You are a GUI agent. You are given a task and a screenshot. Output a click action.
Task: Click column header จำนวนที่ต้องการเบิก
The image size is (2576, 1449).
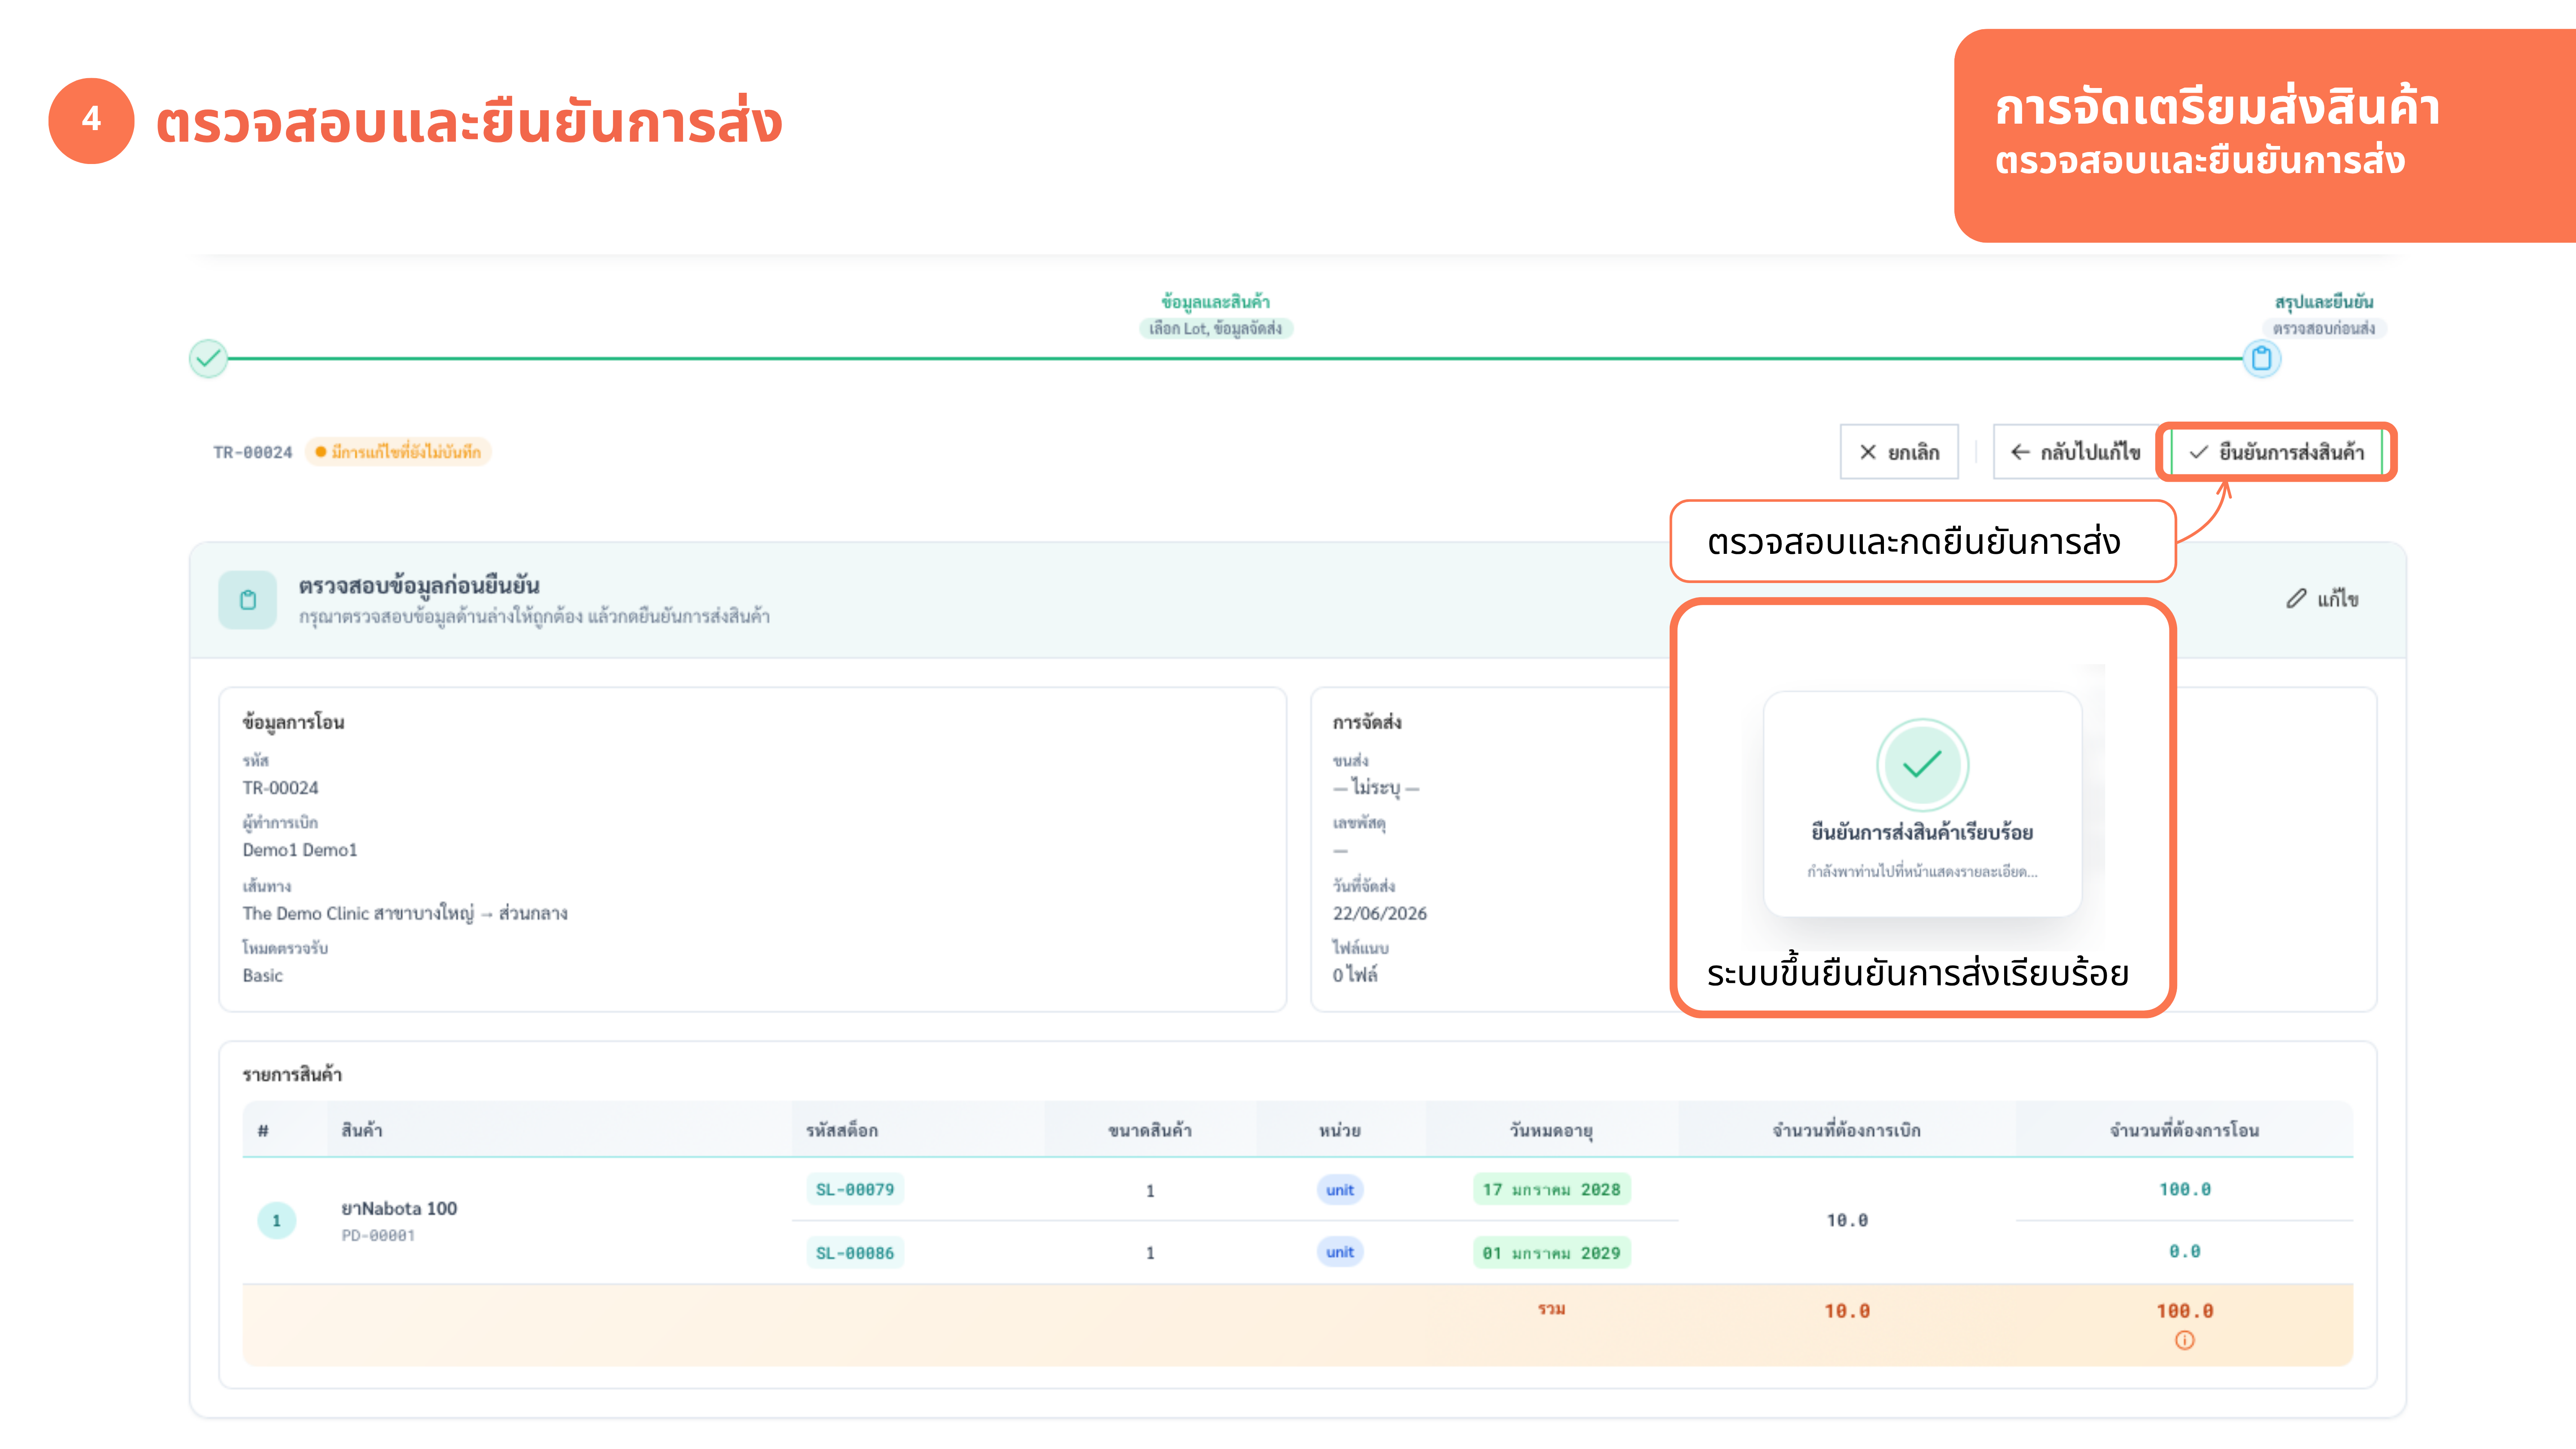point(1846,1130)
